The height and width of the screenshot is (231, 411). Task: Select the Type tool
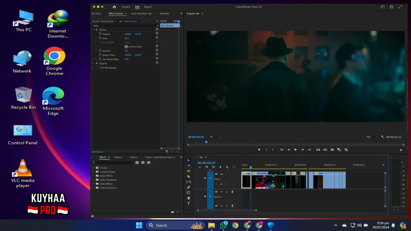coord(188,203)
